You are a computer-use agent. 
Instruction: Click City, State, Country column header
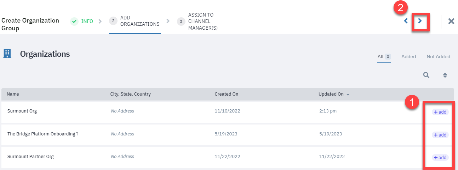(131, 94)
